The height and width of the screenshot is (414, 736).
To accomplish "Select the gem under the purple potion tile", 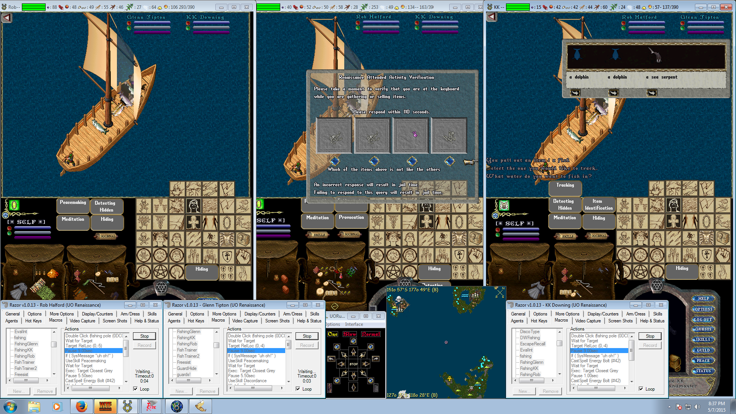I will 412,161.
